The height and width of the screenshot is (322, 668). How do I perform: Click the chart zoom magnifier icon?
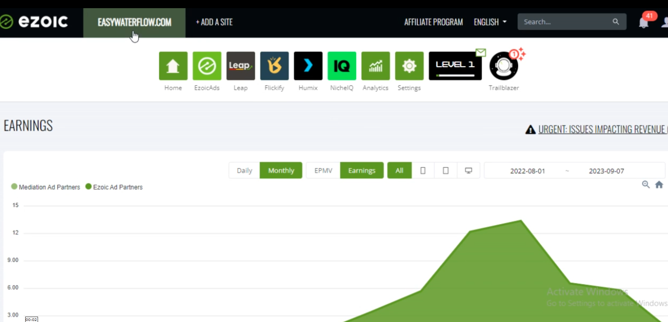646,184
